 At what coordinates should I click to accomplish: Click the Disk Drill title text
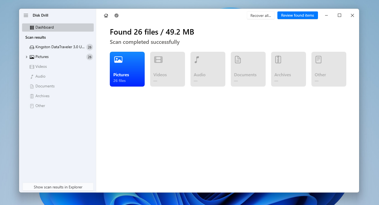pyautogui.click(x=40, y=16)
